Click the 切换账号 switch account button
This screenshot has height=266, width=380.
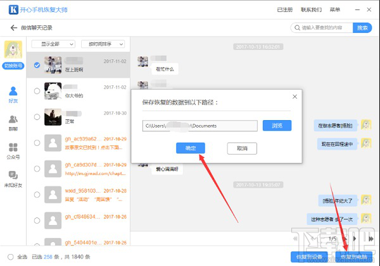point(13,66)
